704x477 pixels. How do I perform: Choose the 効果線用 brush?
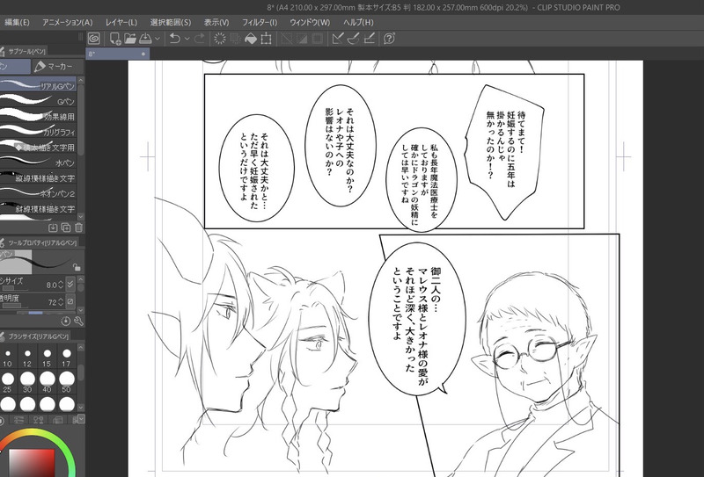(x=38, y=116)
